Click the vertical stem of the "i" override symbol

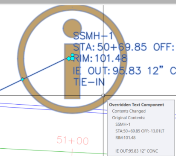point(72,71)
